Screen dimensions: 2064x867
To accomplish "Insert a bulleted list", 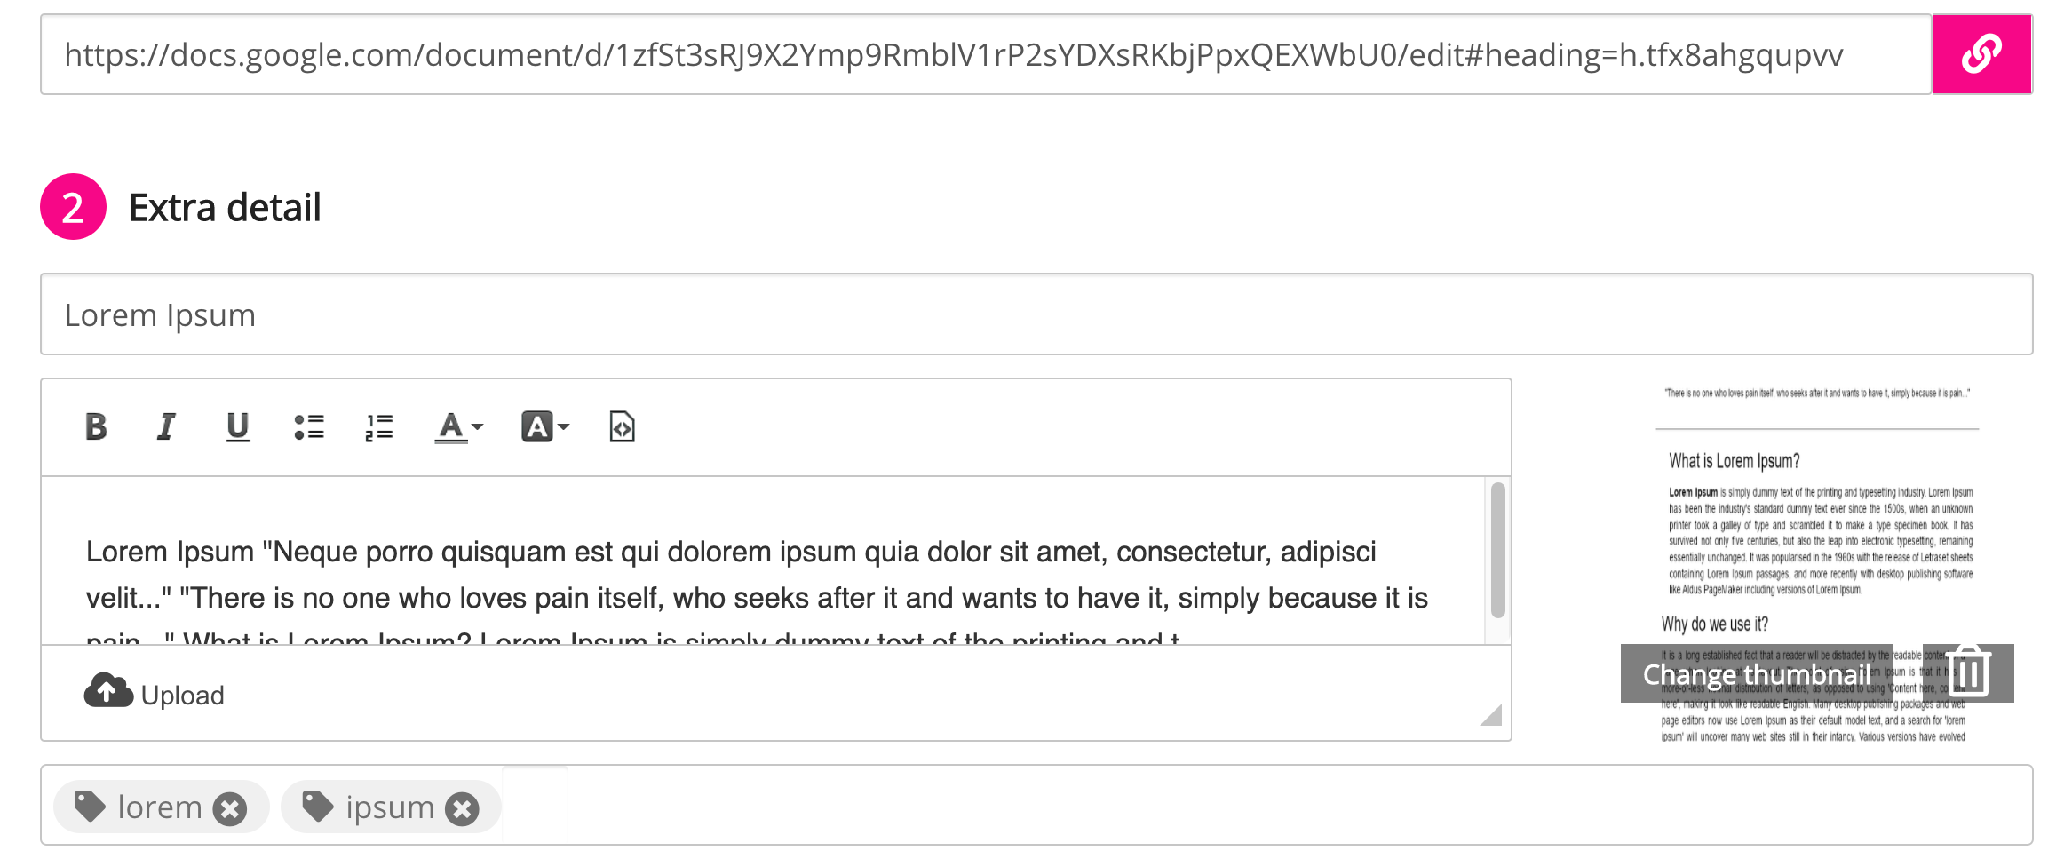I will click(x=309, y=427).
